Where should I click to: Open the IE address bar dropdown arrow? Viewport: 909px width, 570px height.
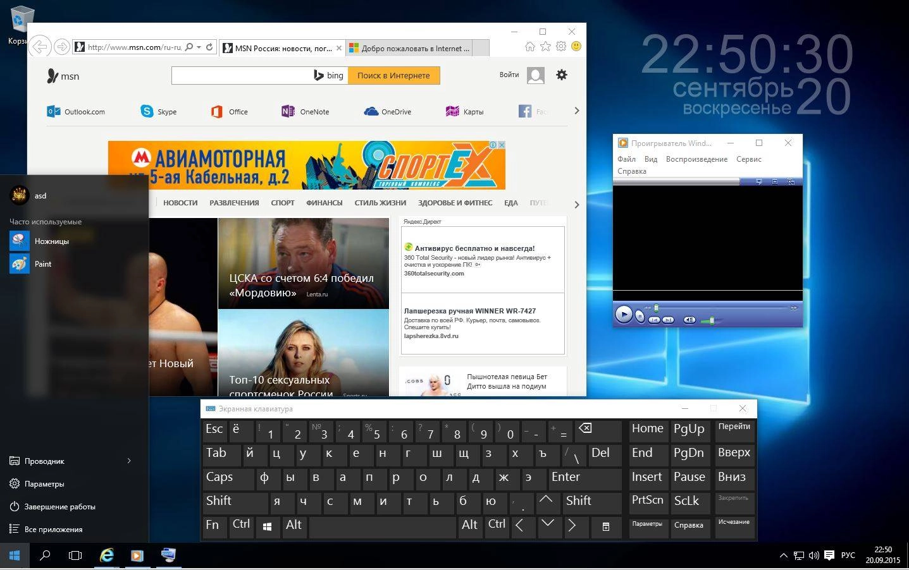pos(199,47)
